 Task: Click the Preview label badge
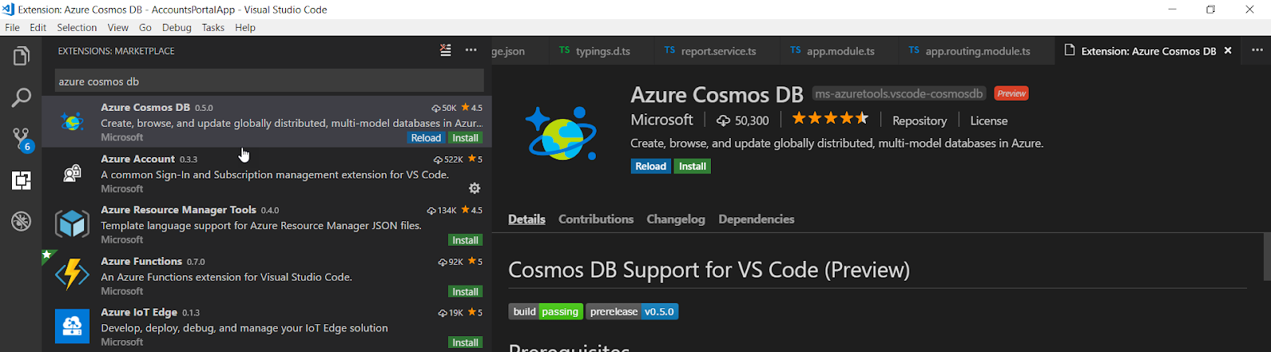coord(1011,94)
